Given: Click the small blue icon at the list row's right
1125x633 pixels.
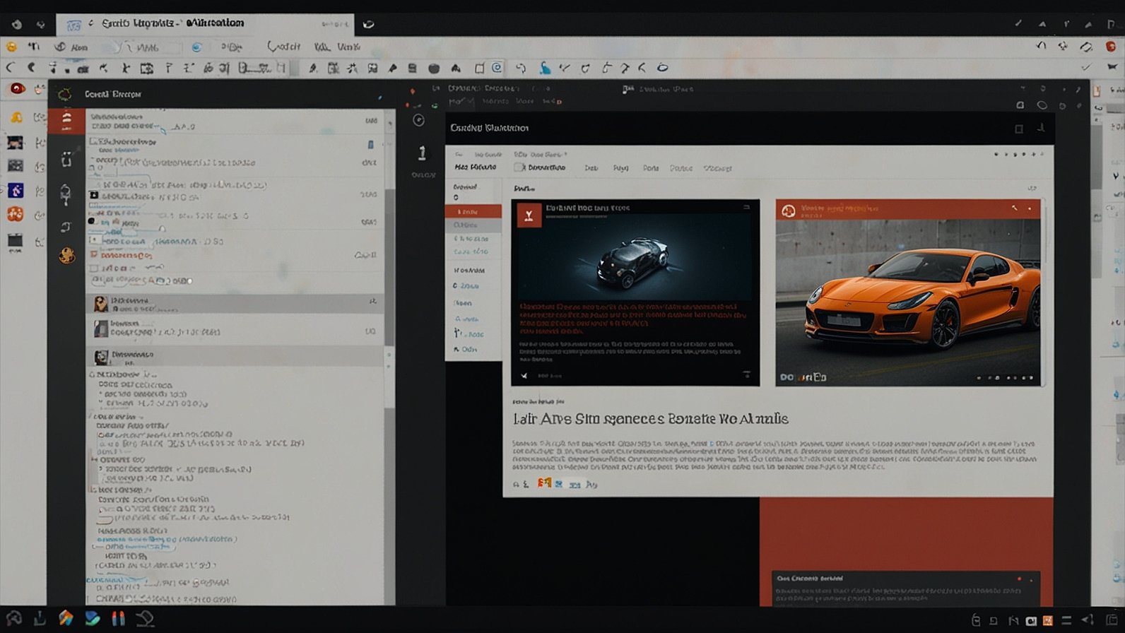Looking at the screenshot, I should coord(370,144).
